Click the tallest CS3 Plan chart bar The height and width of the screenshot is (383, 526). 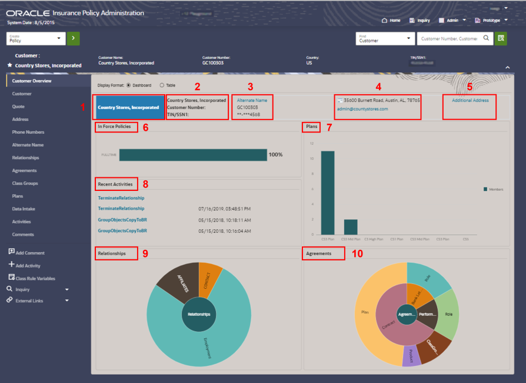328,193
